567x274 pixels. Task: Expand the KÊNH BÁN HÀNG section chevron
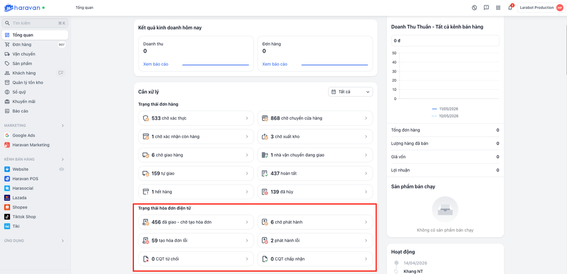(x=63, y=159)
